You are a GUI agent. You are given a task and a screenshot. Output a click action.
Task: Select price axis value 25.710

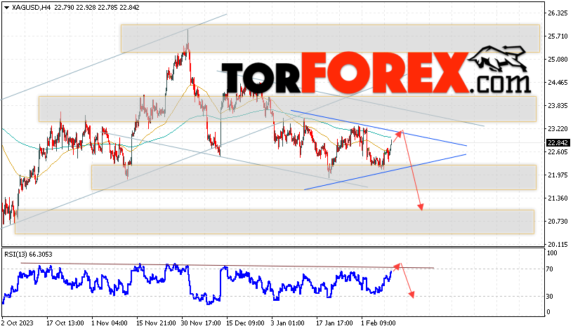(558, 36)
